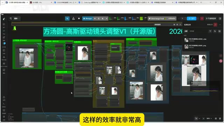This screenshot has height=126, width=224.
Task: Click the expand view icon in job queue
Action: (220, 31)
